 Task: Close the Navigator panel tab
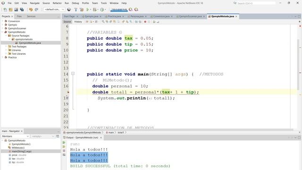tap(22, 131)
